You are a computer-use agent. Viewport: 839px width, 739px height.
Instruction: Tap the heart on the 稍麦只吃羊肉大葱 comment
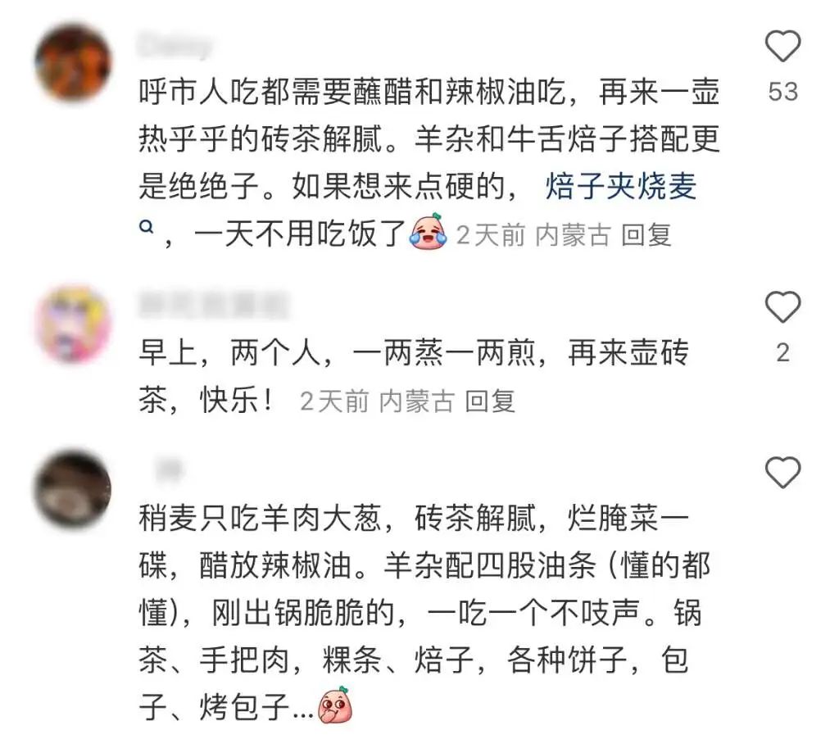point(782,473)
